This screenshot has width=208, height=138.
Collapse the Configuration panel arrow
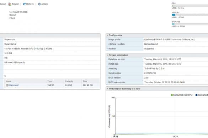point(107,35)
